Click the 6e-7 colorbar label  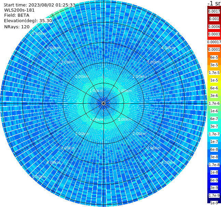point(214,119)
